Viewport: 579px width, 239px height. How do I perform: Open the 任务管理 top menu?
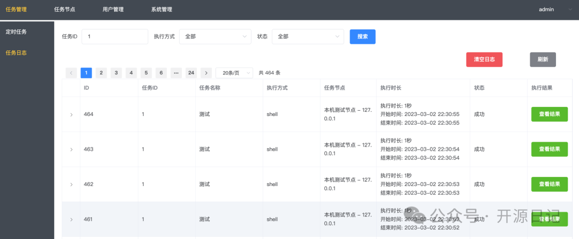click(16, 10)
